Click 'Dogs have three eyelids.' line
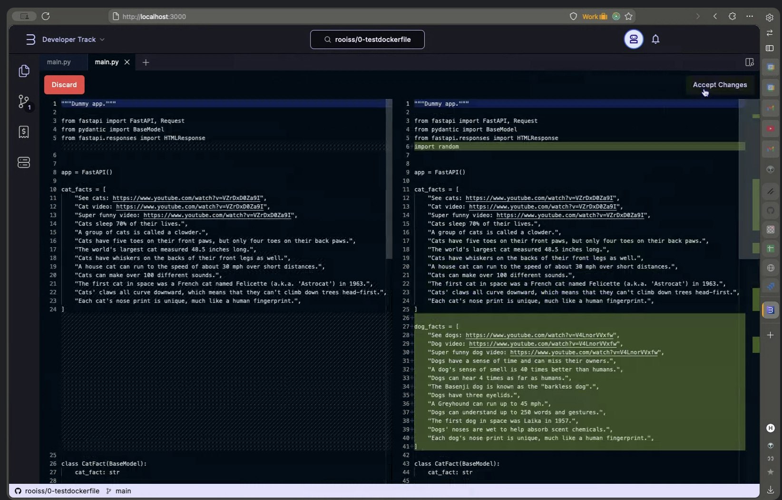The width and height of the screenshot is (782, 500). click(474, 395)
